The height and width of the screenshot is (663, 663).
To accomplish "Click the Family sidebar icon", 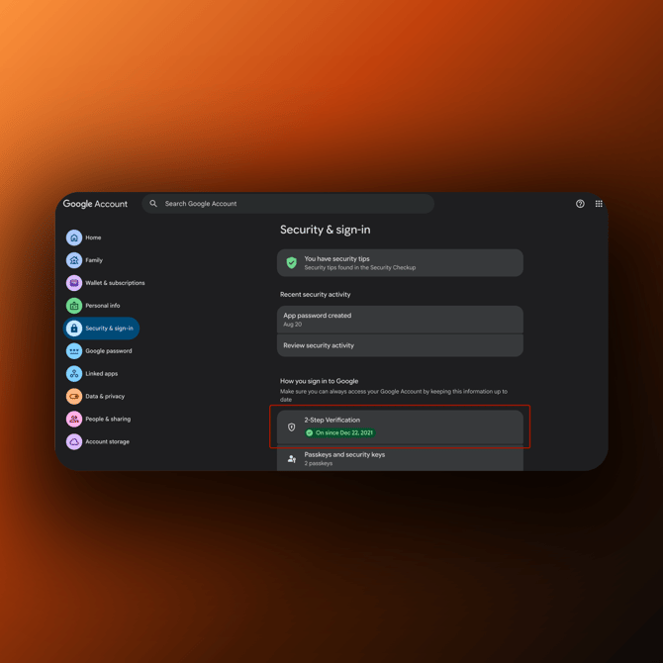I will point(74,260).
